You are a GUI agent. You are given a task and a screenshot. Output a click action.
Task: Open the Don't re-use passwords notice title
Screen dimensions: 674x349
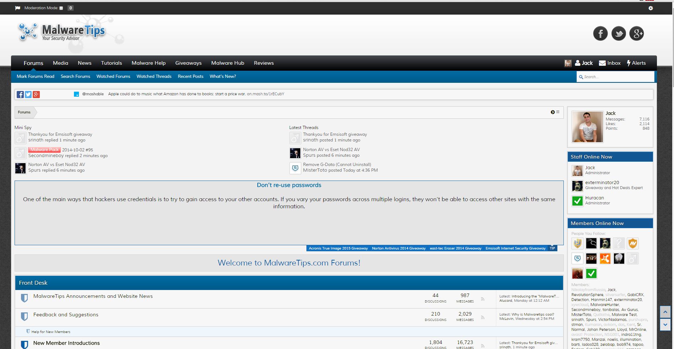[289, 185]
